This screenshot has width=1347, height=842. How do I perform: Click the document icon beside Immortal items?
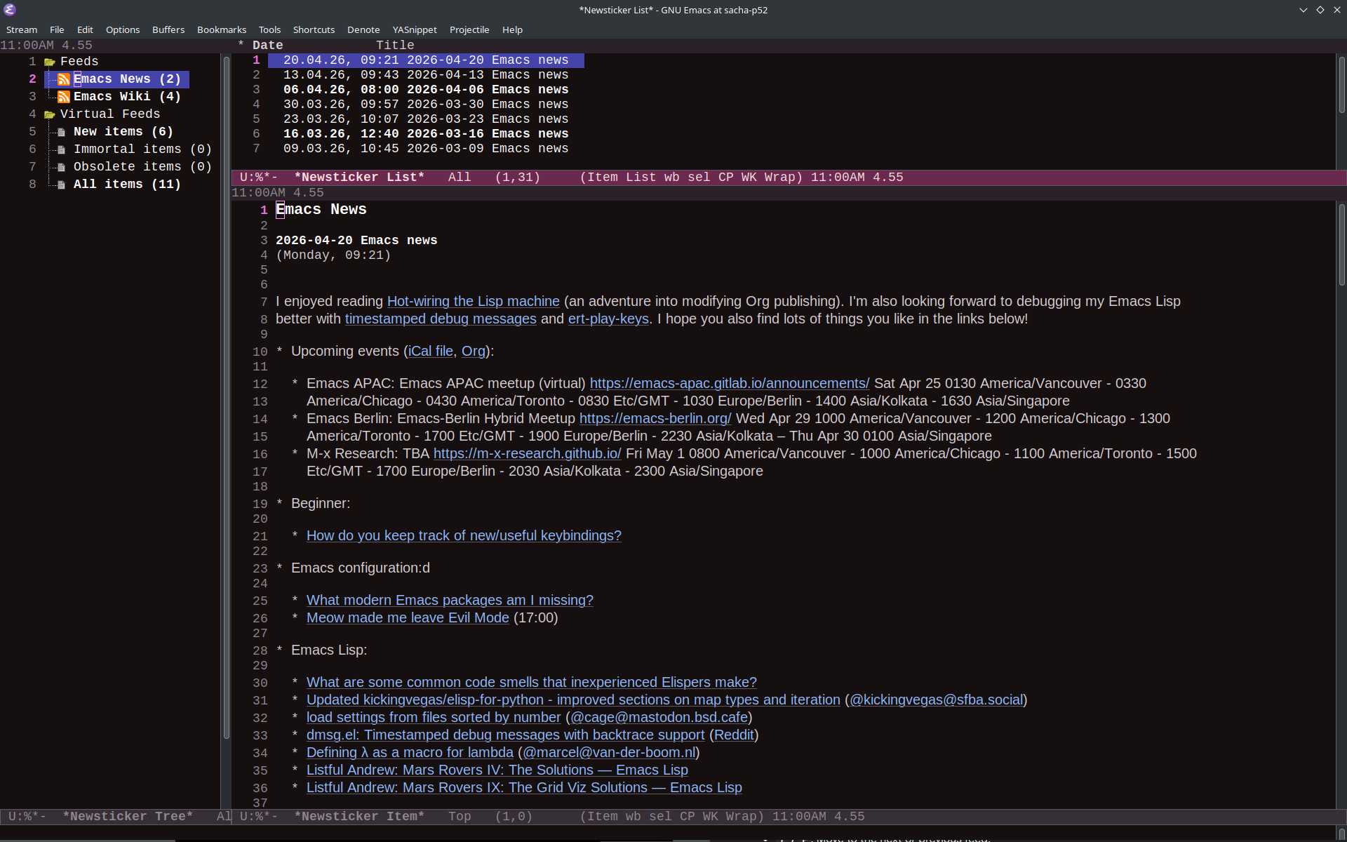(62, 149)
